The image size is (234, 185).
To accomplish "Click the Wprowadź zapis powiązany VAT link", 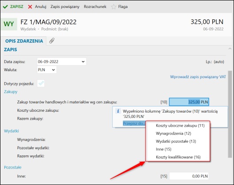I will pyautogui.click(x=198, y=77).
